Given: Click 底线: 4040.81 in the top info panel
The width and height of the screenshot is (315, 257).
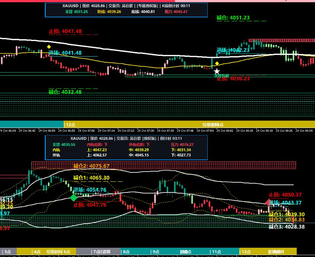Looking at the screenshot, I should coord(143,12).
